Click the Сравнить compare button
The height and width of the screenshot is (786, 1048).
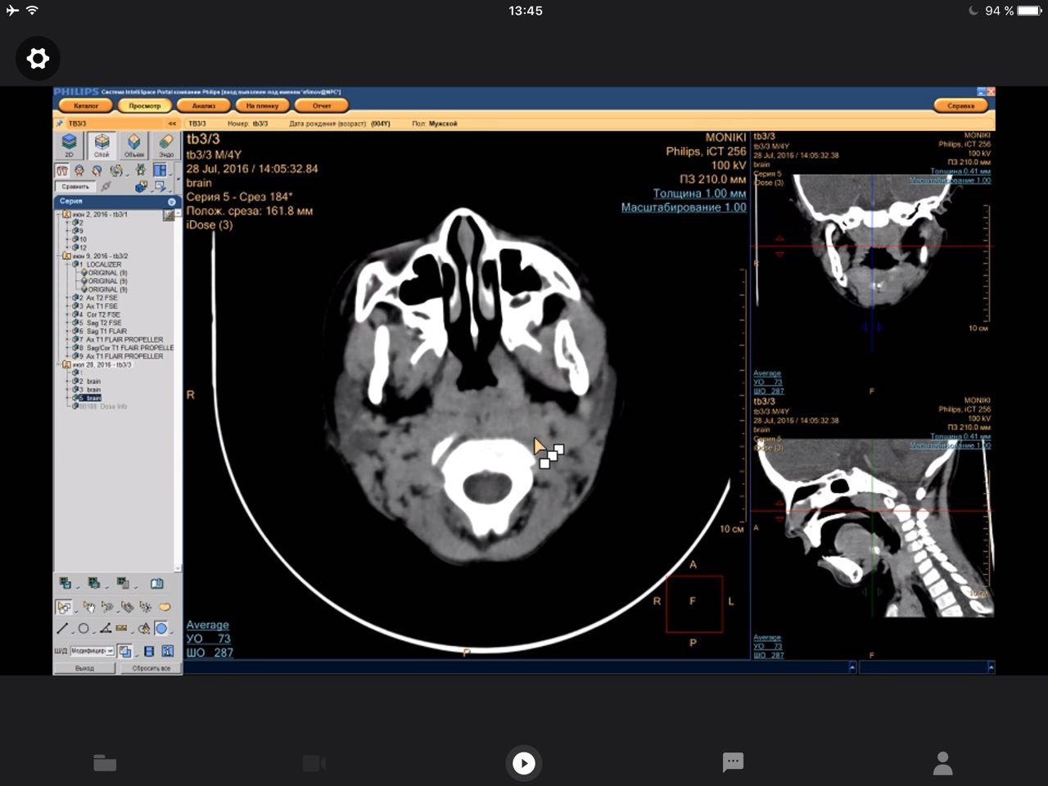pyautogui.click(x=75, y=187)
